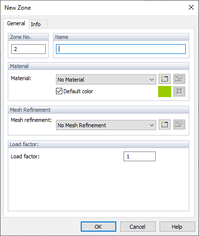Focus the Name text field

coord(121,49)
